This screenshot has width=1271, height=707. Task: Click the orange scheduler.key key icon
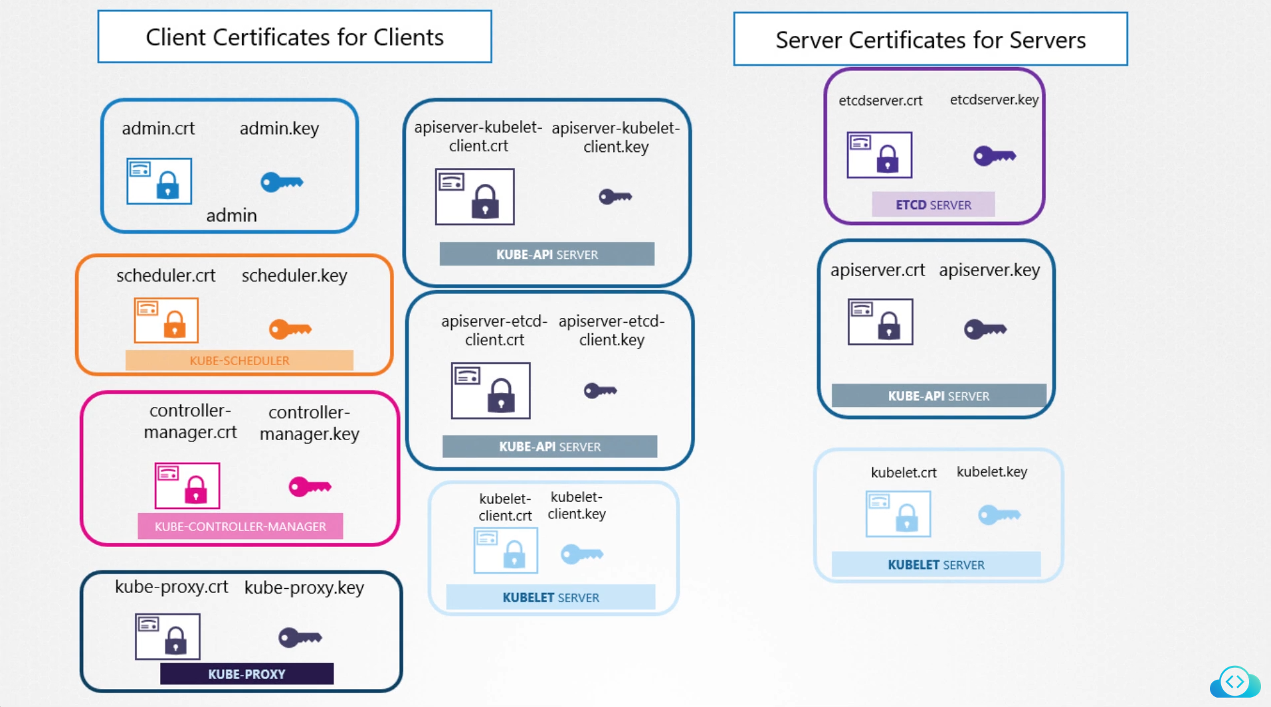[290, 329]
